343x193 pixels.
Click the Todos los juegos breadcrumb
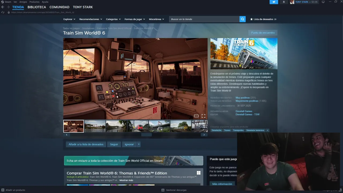(x=71, y=28)
